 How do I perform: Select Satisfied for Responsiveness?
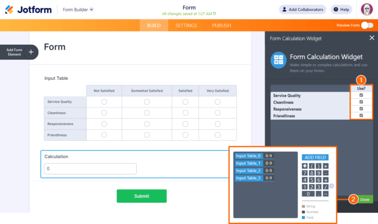click(185, 124)
